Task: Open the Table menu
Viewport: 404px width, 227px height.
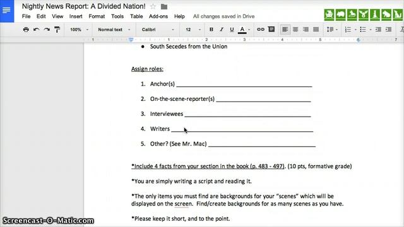Action: pyautogui.click(x=136, y=16)
